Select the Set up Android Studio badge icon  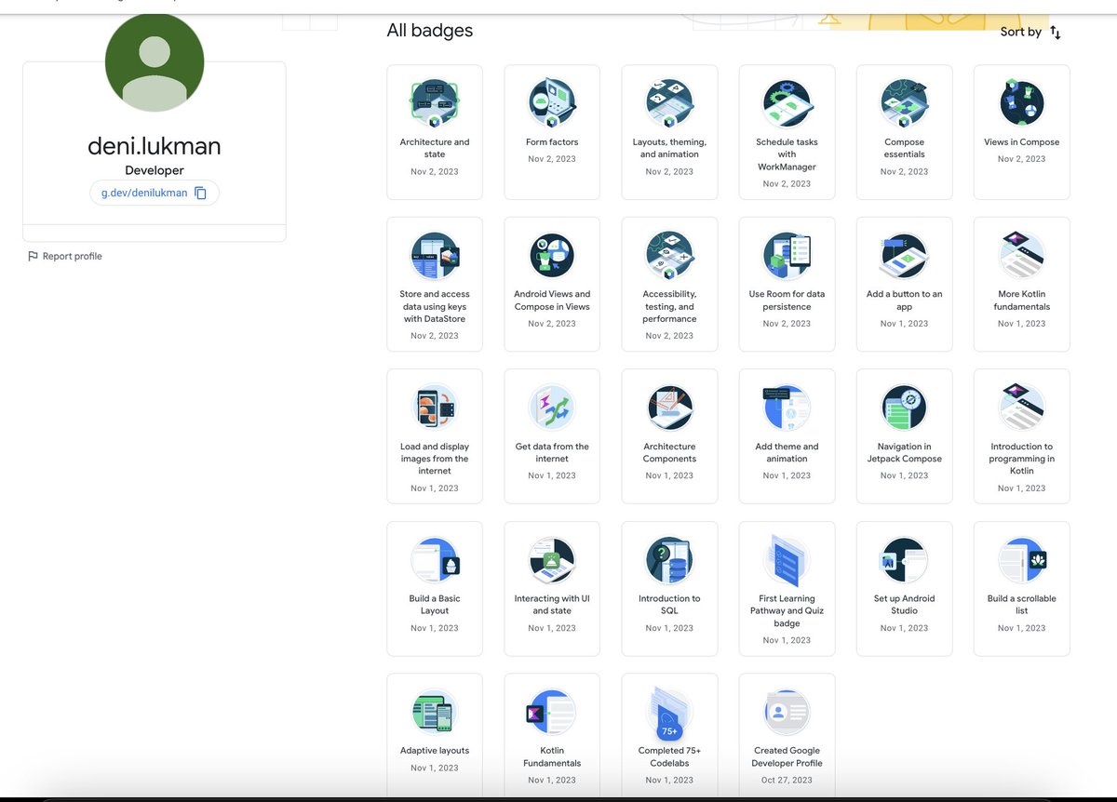coord(904,559)
